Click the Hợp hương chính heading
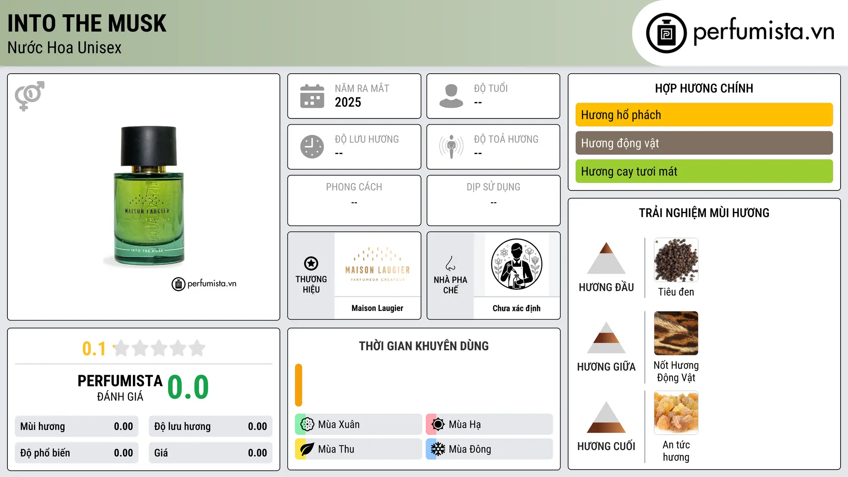Image resolution: width=848 pixels, height=477 pixels. (704, 88)
